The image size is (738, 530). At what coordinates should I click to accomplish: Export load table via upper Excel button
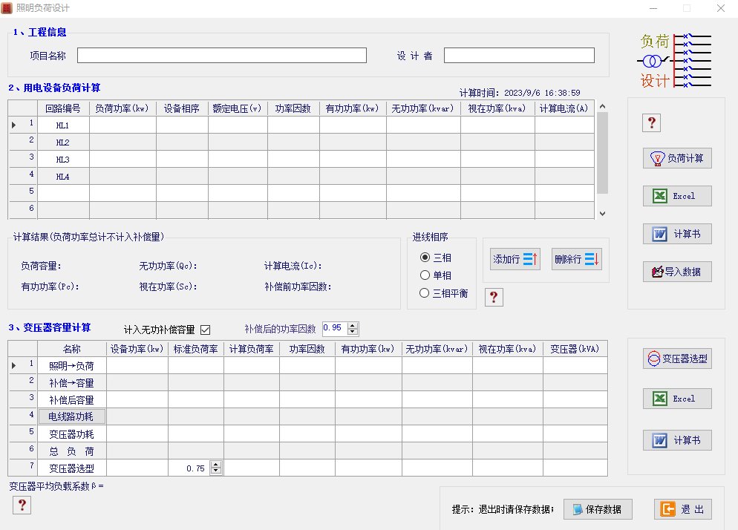pyautogui.click(x=677, y=196)
